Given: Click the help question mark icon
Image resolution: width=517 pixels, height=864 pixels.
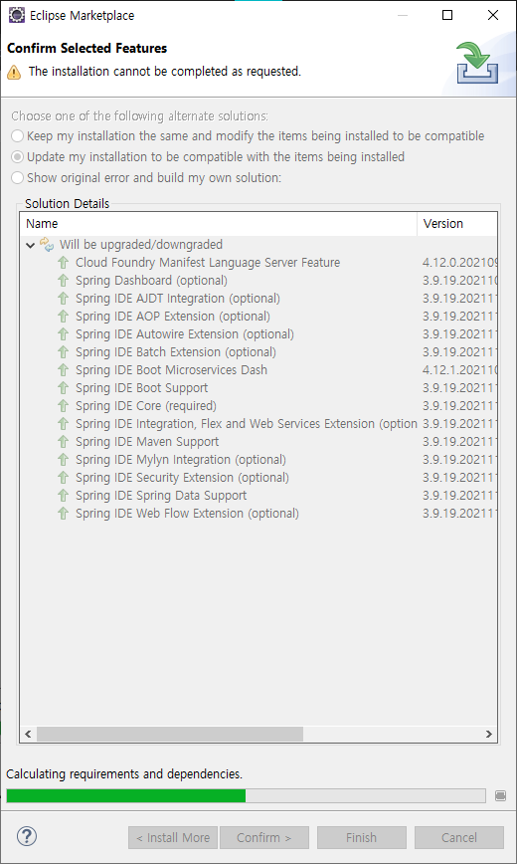Looking at the screenshot, I should (x=27, y=837).
